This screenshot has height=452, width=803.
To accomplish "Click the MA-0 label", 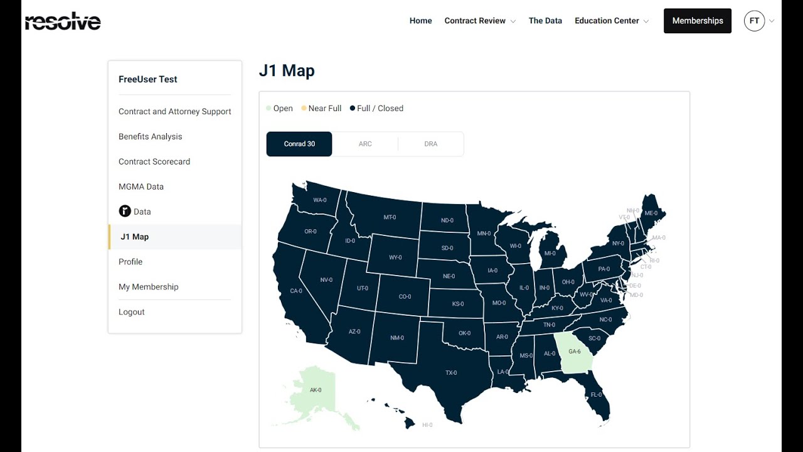I will [659, 238].
